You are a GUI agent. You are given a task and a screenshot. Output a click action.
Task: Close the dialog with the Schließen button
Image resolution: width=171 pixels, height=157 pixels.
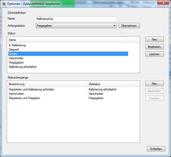click(156, 149)
